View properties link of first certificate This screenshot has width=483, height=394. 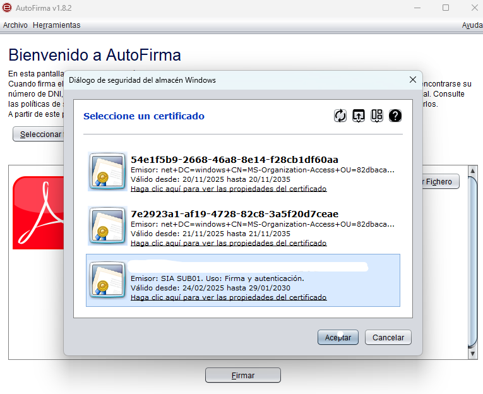pyautogui.click(x=229, y=189)
